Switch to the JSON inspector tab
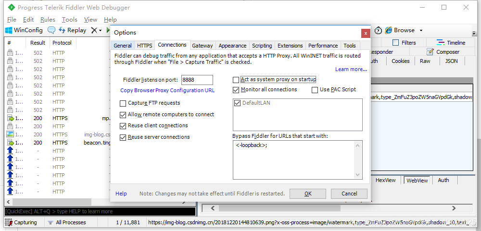Image resolution: width=481 pixels, height=231 pixels. [451, 61]
